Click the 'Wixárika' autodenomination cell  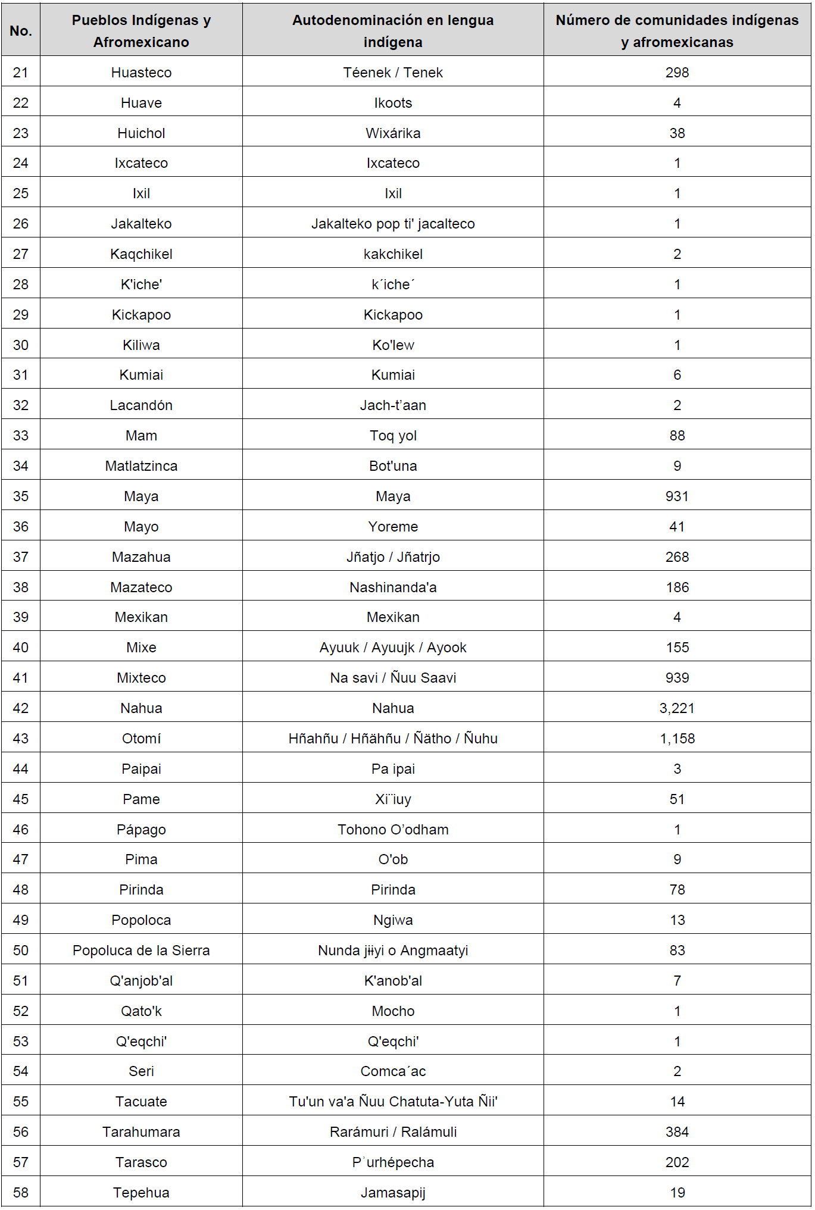pyautogui.click(x=393, y=133)
